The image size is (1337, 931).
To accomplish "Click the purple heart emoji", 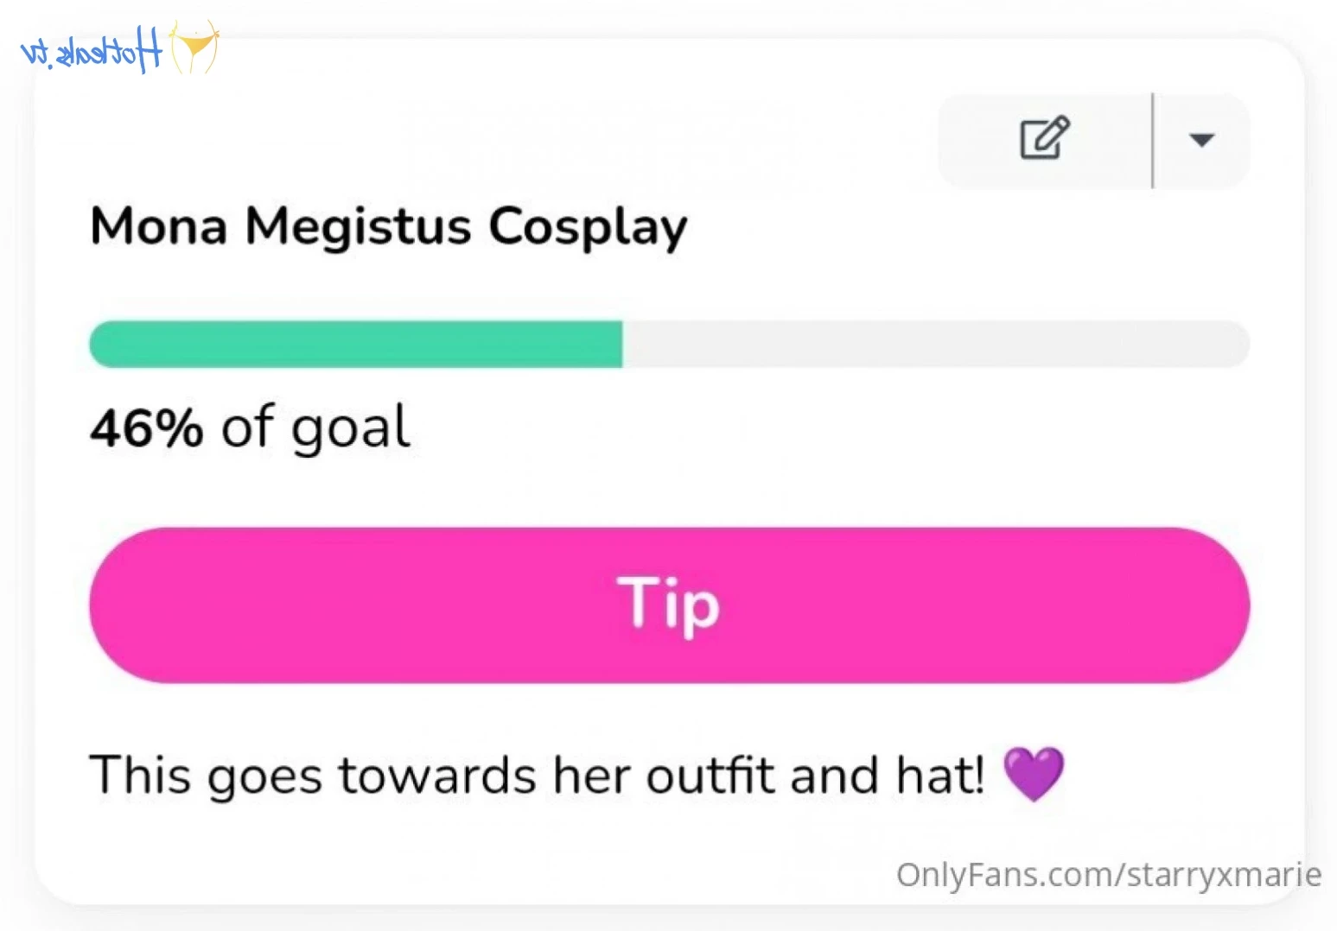I will pyautogui.click(x=1033, y=774).
